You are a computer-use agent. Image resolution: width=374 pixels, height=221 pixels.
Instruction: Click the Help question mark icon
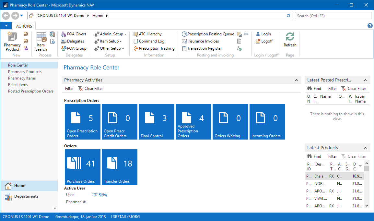coord(370,26)
